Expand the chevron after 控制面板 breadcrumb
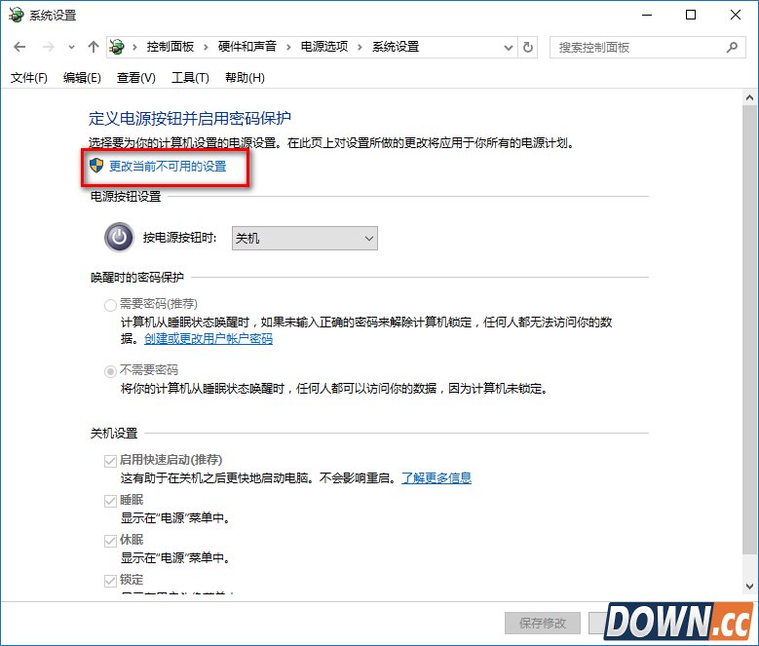The width and height of the screenshot is (759, 646). (206, 48)
